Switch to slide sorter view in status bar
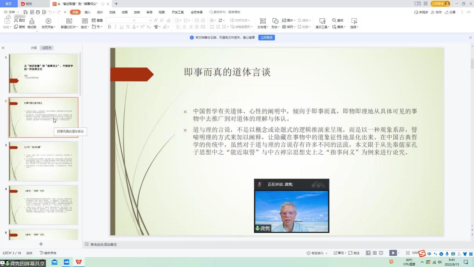 pyautogui.click(x=375, y=253)
